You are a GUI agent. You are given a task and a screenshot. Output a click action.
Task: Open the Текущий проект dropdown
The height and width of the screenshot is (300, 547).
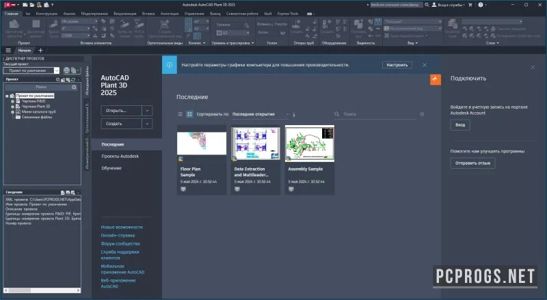57,70
